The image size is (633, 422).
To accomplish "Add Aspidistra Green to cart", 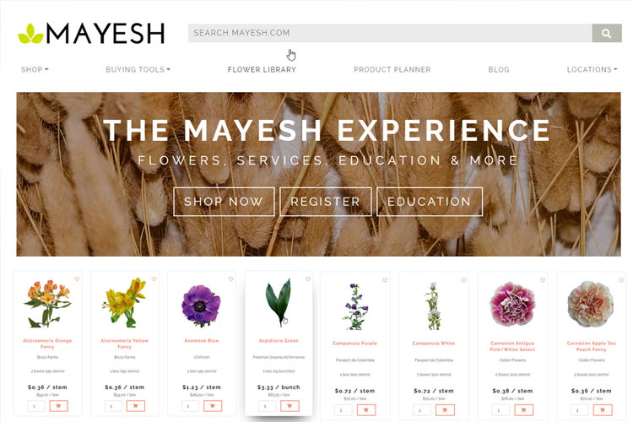I will click(x=289, y=406).
